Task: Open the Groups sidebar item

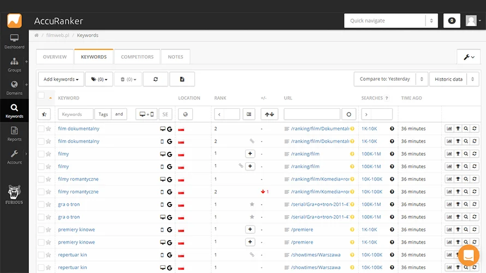Action: (14, 65)
